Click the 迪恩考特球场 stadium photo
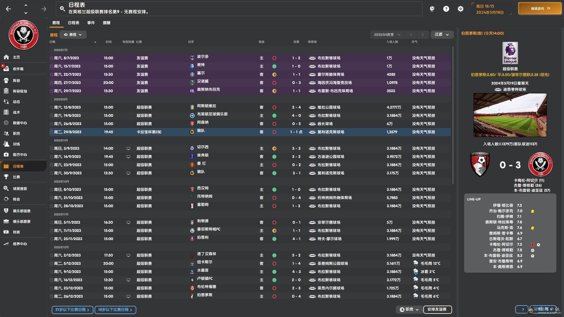The image size is (564, 317). (x=510, y=115)
